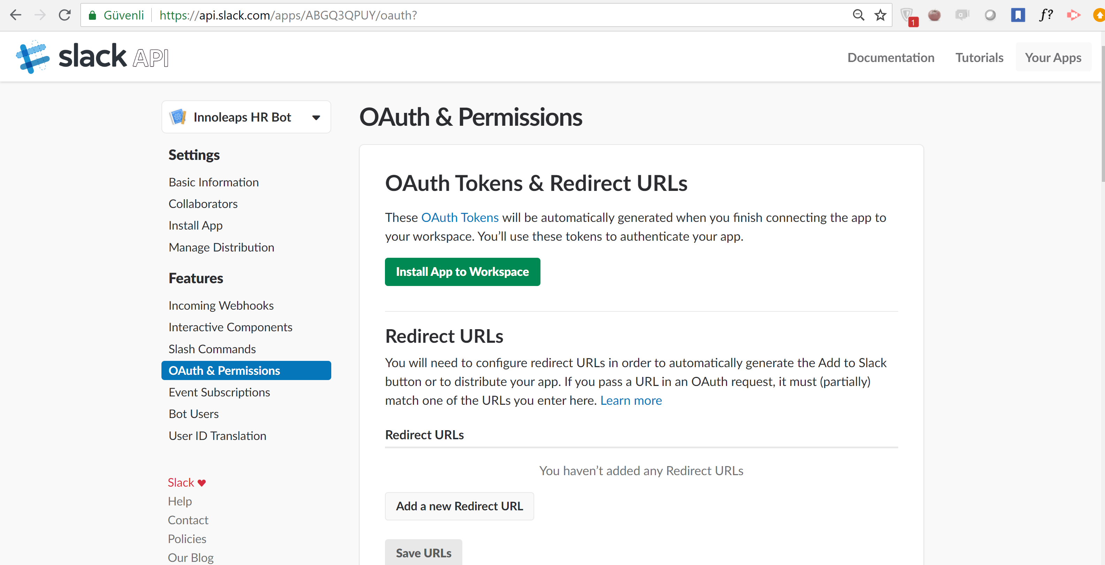Open Event Subscriptions settings
This screenshot has width=1105, height=565.
(219, 392)
